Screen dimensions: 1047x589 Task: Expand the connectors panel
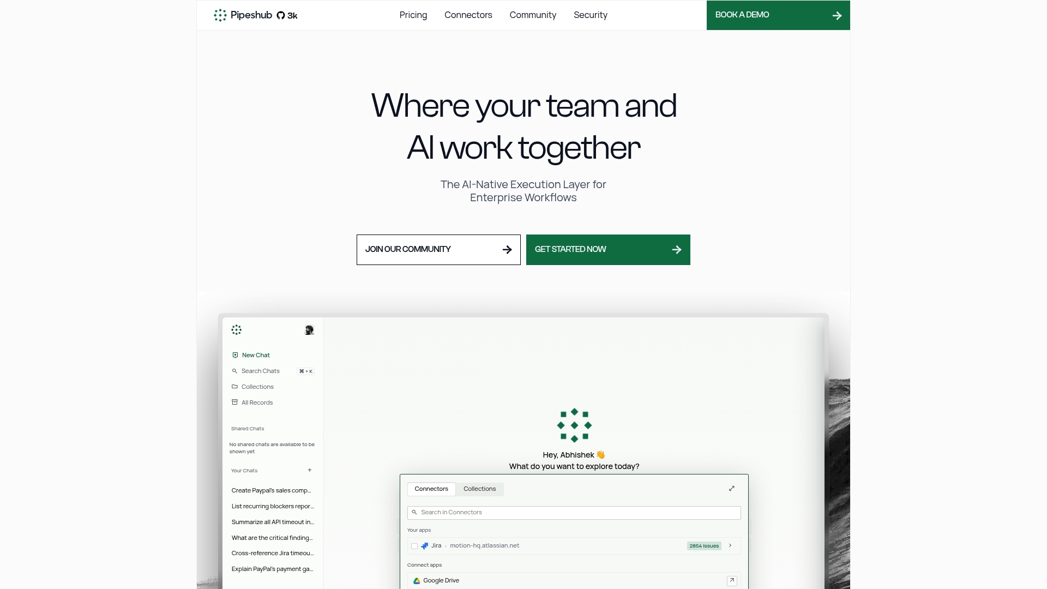coord(732,489)
